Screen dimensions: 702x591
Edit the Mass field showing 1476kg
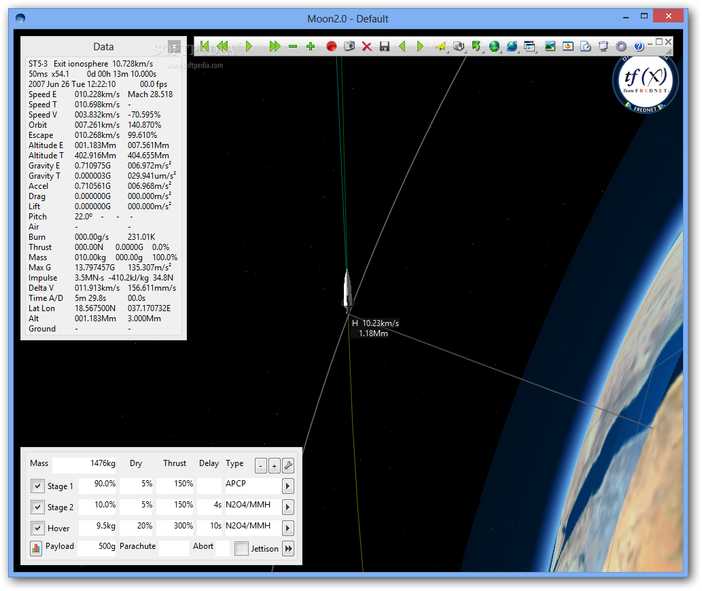[84, 465]
